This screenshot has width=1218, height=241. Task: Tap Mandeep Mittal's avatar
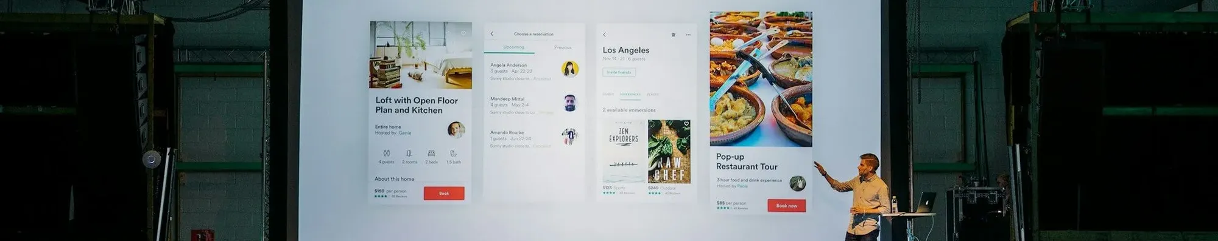click(x=570, y=103)
